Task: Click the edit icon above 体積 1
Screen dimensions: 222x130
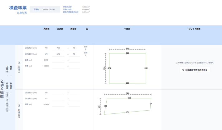Action: click(19, 63)
